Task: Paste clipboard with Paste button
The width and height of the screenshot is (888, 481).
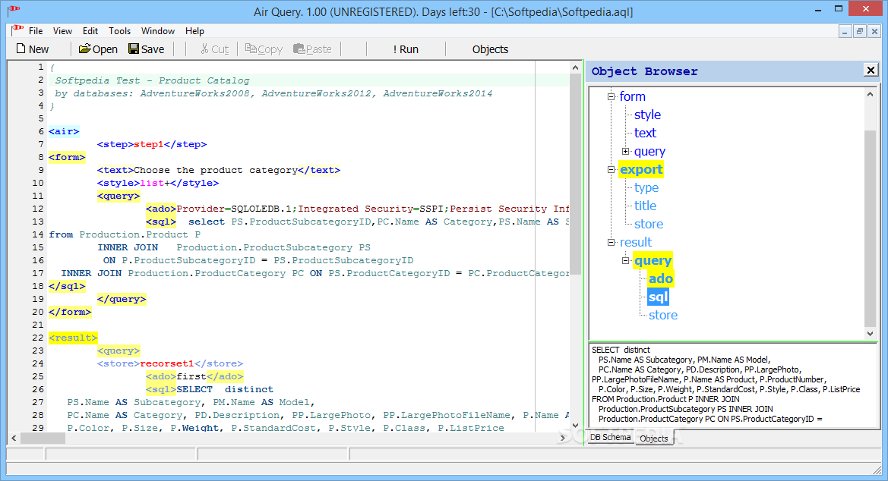Action: point(312,49)
